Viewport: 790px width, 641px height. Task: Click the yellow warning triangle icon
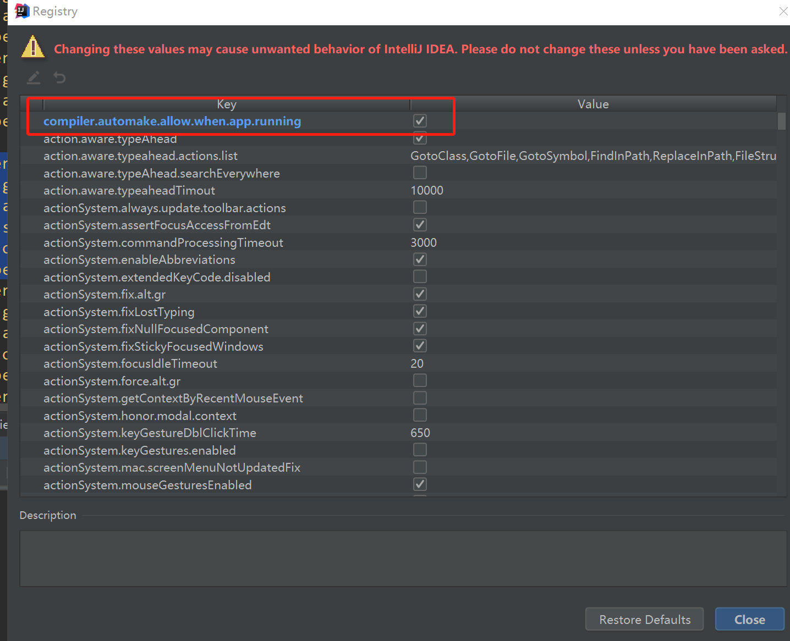coord(33,47)
